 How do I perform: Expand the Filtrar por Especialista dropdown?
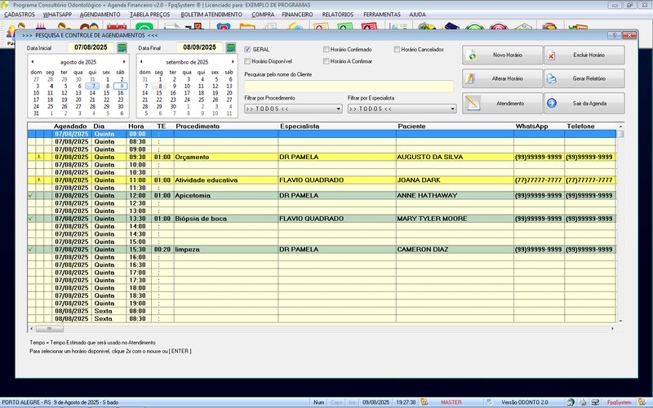[x=452, y=109]
